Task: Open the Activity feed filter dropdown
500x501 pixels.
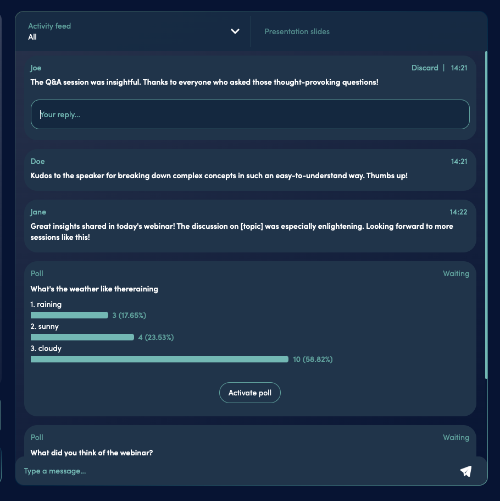Action: tap(235, 31)
